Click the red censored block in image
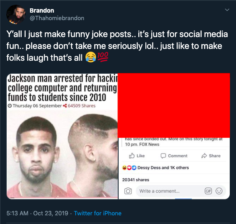The width and height of the screenshot is (236, 224). pyautogui.click(x=174, y=105)
